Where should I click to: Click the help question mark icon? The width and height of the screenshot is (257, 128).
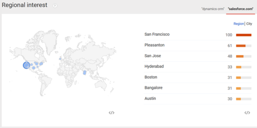pyautogui.click(x=55, y=6)
